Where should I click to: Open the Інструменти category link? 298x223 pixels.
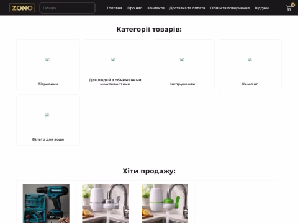pyautogui.click(x=183, y=84)
